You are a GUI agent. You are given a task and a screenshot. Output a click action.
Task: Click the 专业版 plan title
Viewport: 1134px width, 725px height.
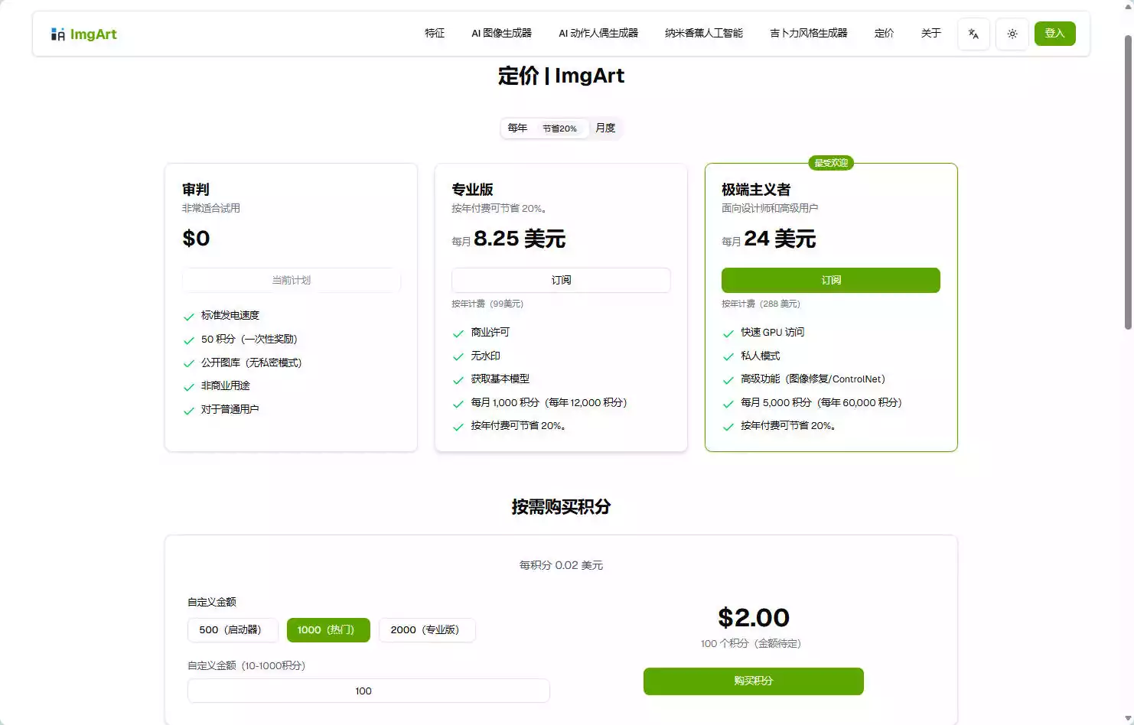[472, 190]
